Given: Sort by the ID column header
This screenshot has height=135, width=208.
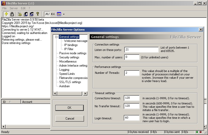Looking at the screenshot, I should pyautogui.click(x=11, y=102).
